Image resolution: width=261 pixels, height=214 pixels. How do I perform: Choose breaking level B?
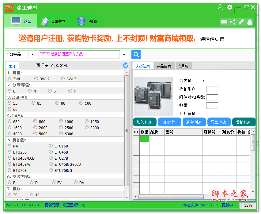coord(9,91)
